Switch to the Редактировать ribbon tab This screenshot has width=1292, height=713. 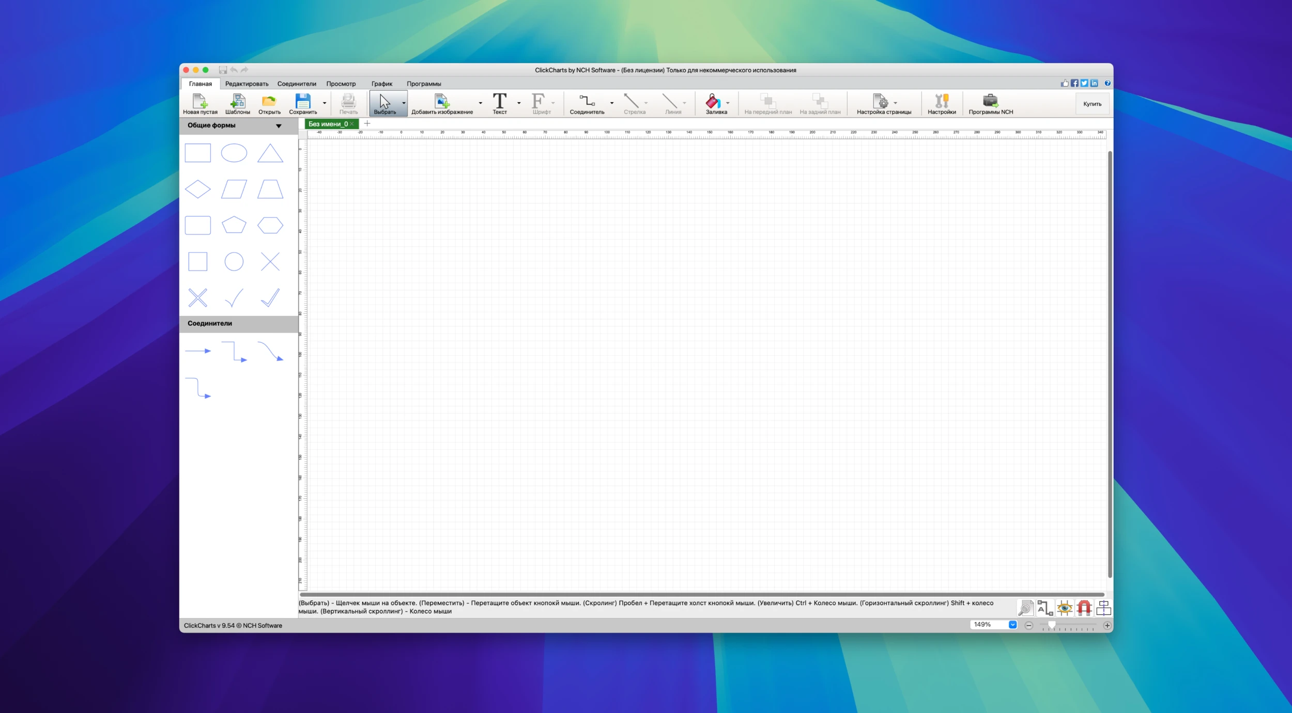(x=247, y=84)
